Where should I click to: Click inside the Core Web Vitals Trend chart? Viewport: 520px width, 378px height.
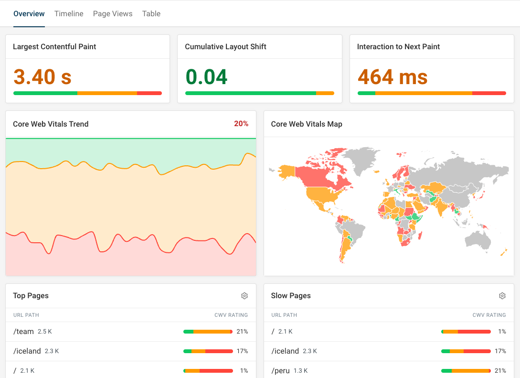point(130,205)
